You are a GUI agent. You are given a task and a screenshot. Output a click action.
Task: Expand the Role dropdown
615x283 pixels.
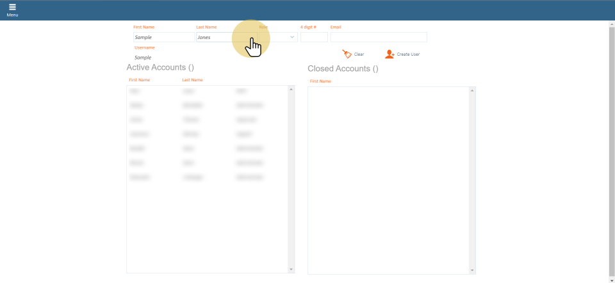pos(292,37)
